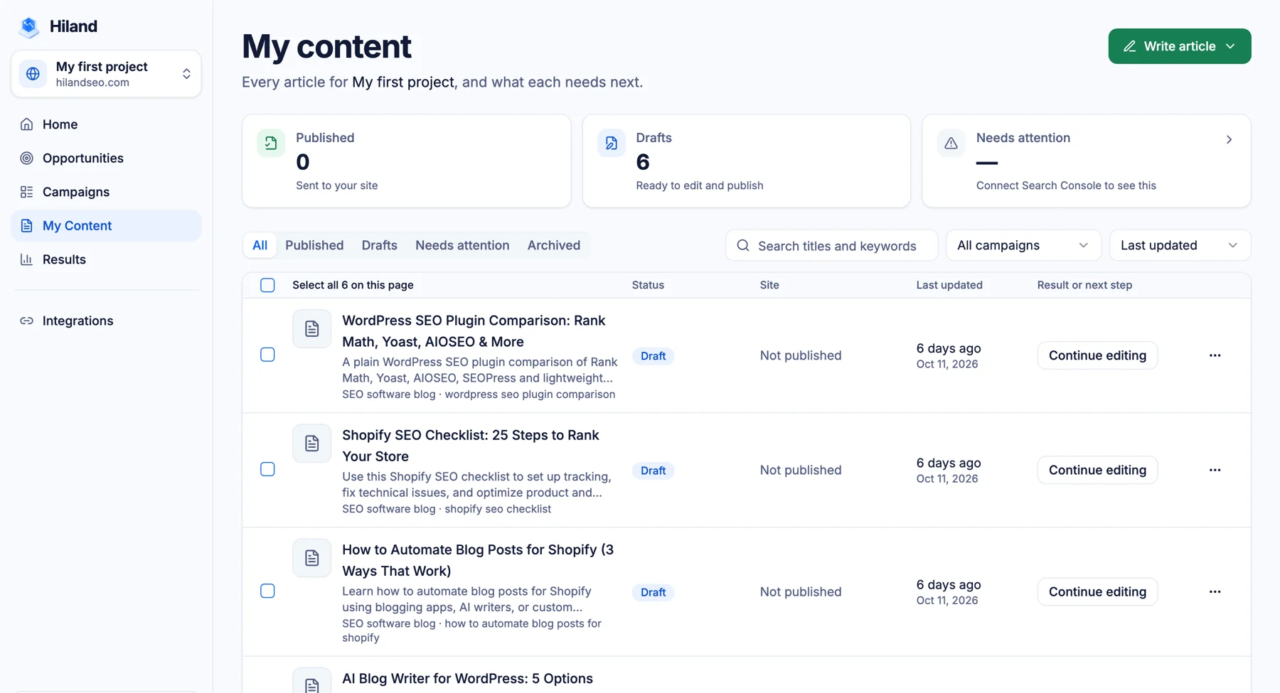Open the Last updated sort dropdown

[x=1180, y=245]
